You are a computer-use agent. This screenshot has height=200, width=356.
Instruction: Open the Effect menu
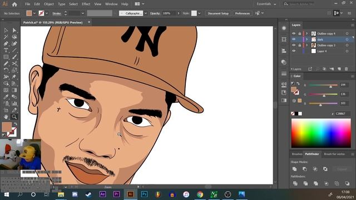coord(86,4)
